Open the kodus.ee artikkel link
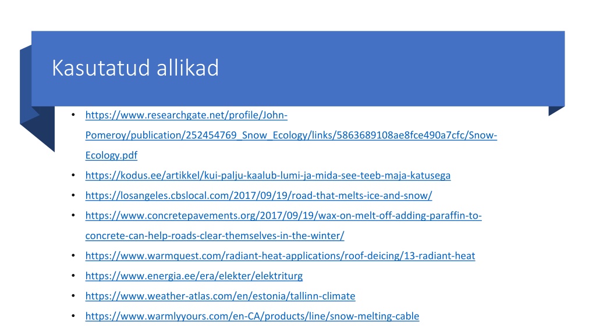The width and height of the screenshot is (596, 335). [x=268, y=176]
